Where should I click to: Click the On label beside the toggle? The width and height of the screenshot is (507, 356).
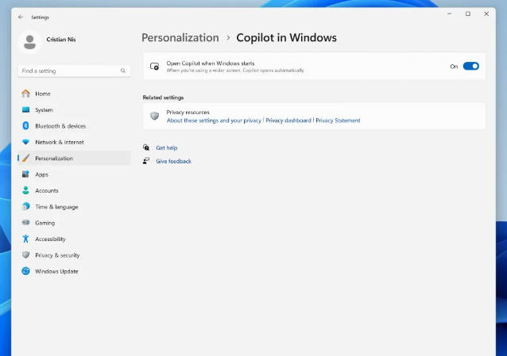tap(454, 67)
